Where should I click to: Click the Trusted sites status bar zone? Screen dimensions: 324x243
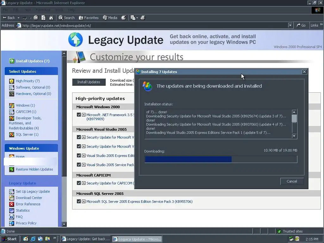click(x=299, y=231)
